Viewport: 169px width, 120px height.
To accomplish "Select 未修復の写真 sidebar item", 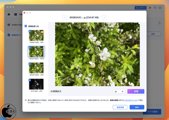I will point(15,25).
